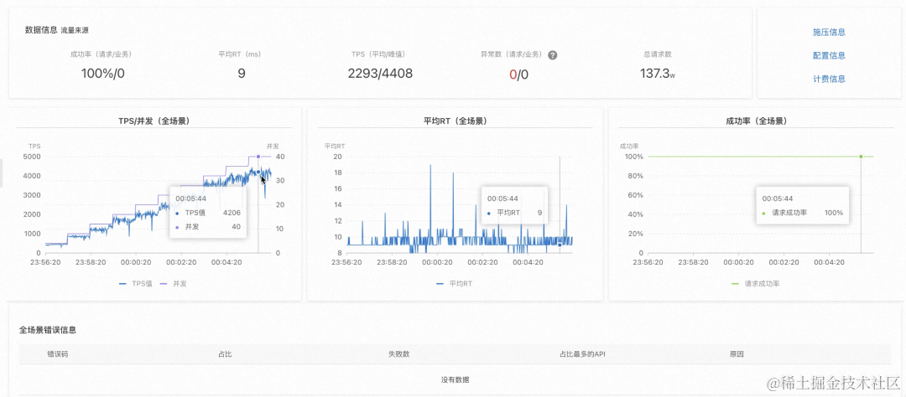This screenshot has width=906, height=397.
Task: Open the 计费信息 link
Action: (829, 79)
